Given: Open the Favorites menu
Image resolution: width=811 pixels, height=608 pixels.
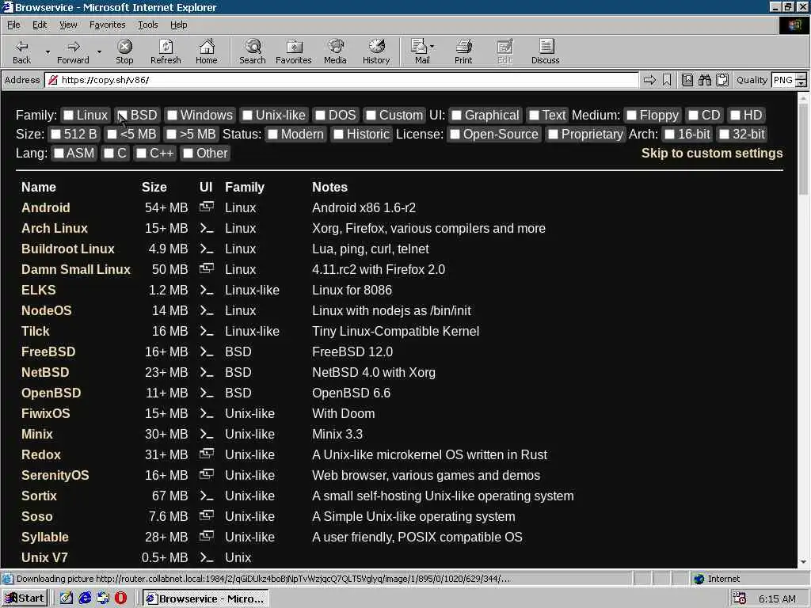Looking at the screenshot, I should click(107, 25).
